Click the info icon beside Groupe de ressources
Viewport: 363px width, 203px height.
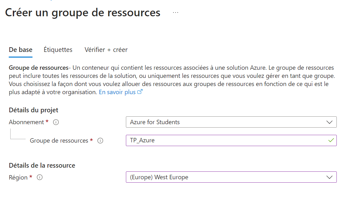pyautogui.click(x=100, y=141)
